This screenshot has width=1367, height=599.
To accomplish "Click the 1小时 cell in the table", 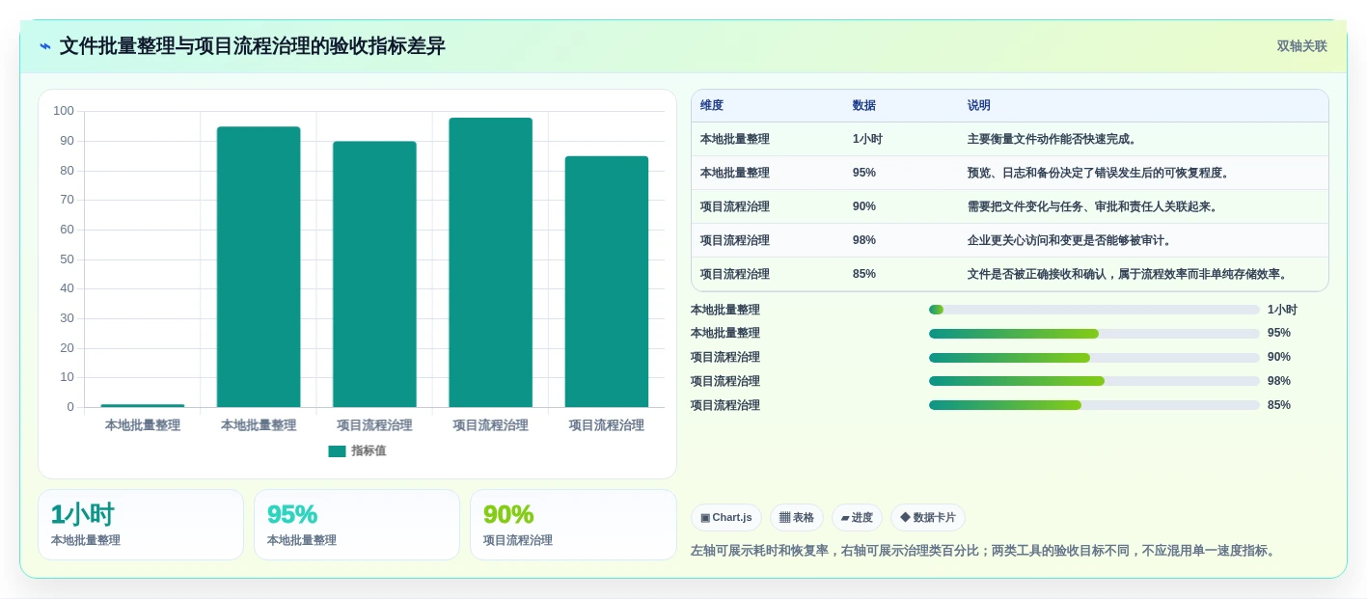I will pyautogui.click(x=901, y=139).
